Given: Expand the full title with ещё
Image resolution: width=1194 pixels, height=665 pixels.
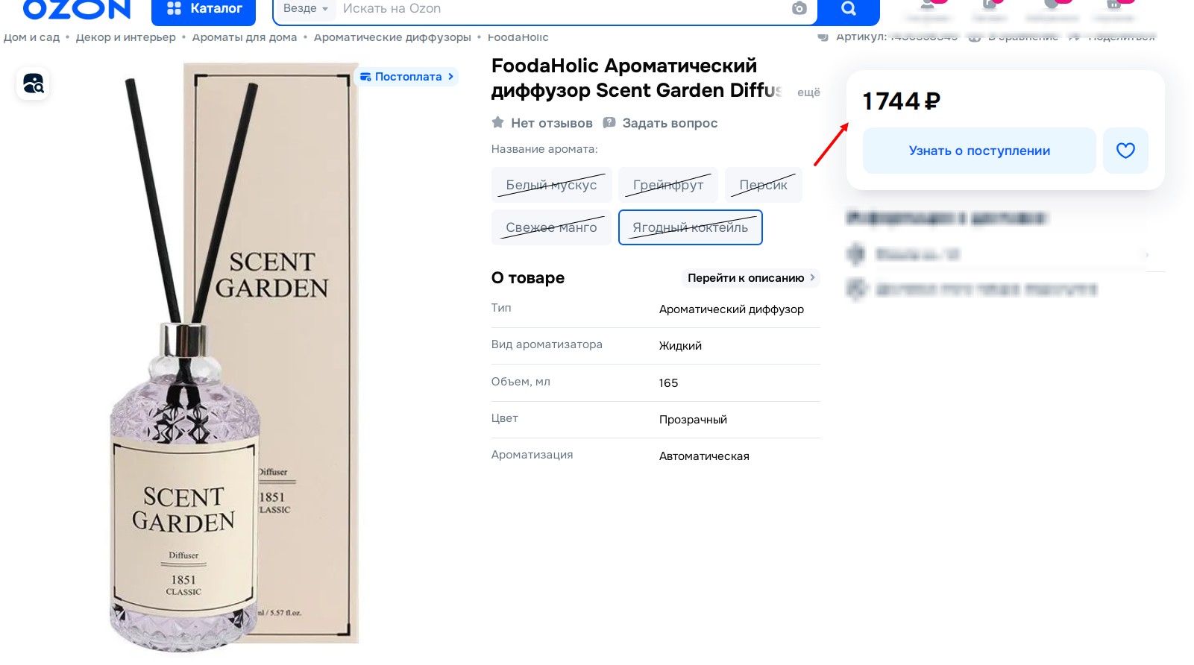Looking at the screenshot, I should click(808, 92).
